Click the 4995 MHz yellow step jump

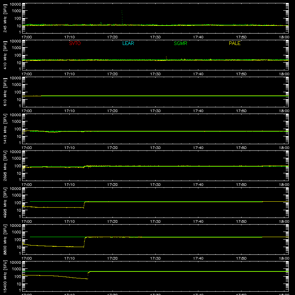[84, 205]
